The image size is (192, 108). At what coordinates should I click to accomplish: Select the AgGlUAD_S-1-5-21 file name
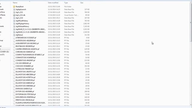[x=31, y=32]
